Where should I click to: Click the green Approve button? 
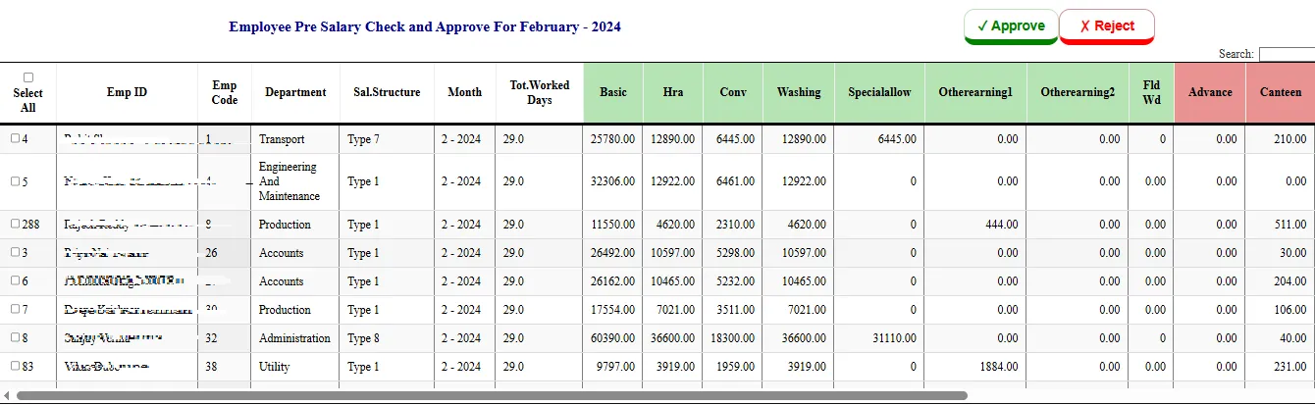pos(1011,26)
